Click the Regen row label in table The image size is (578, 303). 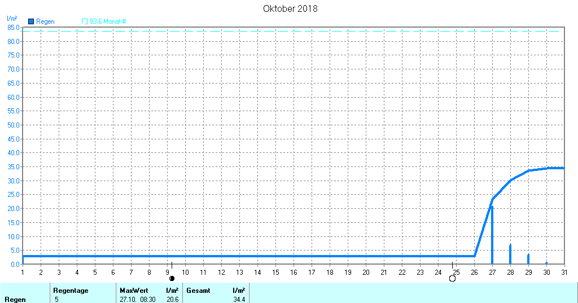pos(15,300)
